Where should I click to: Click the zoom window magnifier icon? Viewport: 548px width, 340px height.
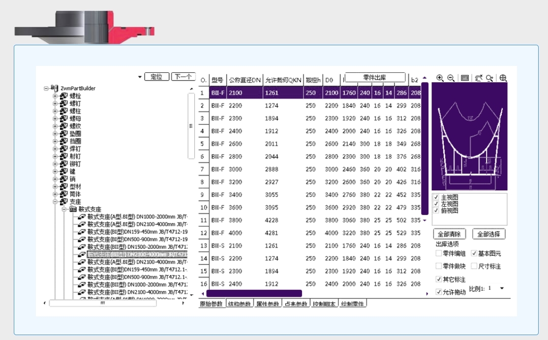pyautogui.click(x=489, y=78)
